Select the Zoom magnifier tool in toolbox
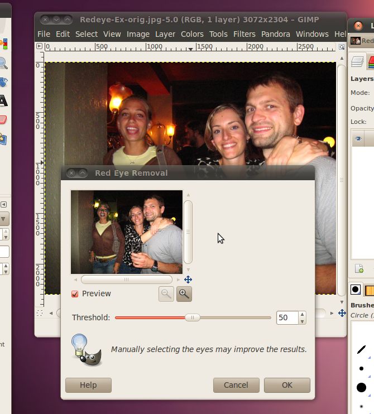Screen dimensions: 374x414 (x=3, y=63)
